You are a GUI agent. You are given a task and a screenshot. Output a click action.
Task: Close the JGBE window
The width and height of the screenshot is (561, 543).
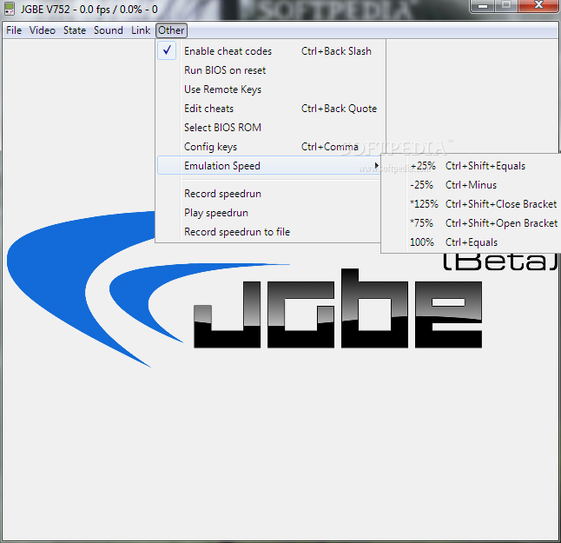point(538,6)
